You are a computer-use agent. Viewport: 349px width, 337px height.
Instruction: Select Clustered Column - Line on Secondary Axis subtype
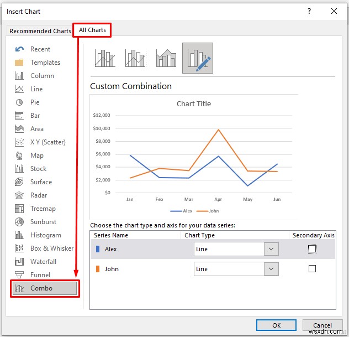[x=136, y=58]
